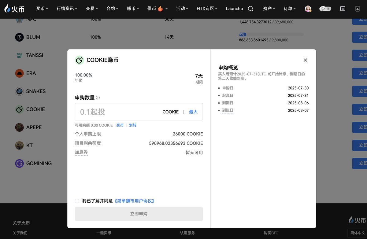Expand the 赚币 dropdown

click(x=133, y=9)
